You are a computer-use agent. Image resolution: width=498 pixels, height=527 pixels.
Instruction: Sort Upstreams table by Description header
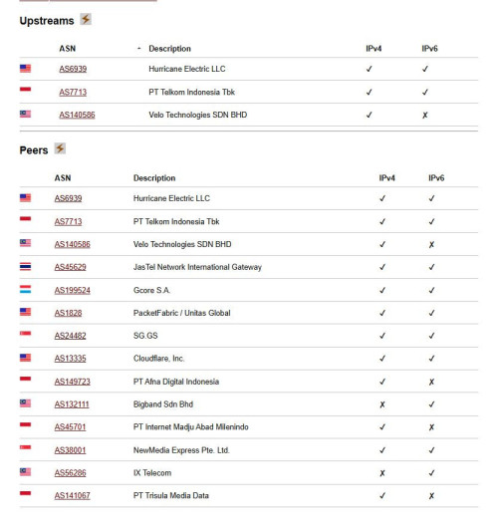169,49
